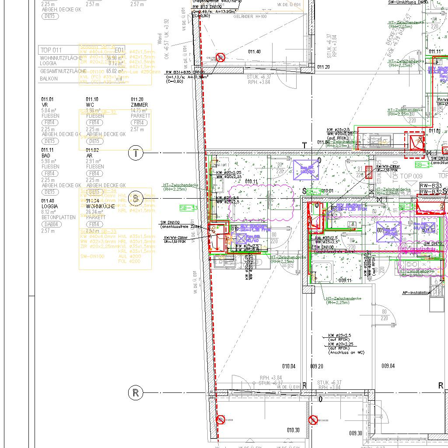
Task: Click the grid axis marker T circle
Action: (136, 153)
